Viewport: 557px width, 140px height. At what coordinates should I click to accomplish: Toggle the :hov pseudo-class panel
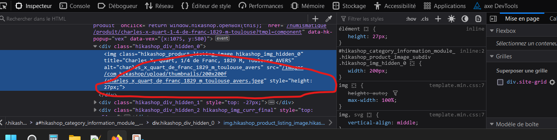tap(411, 19)
